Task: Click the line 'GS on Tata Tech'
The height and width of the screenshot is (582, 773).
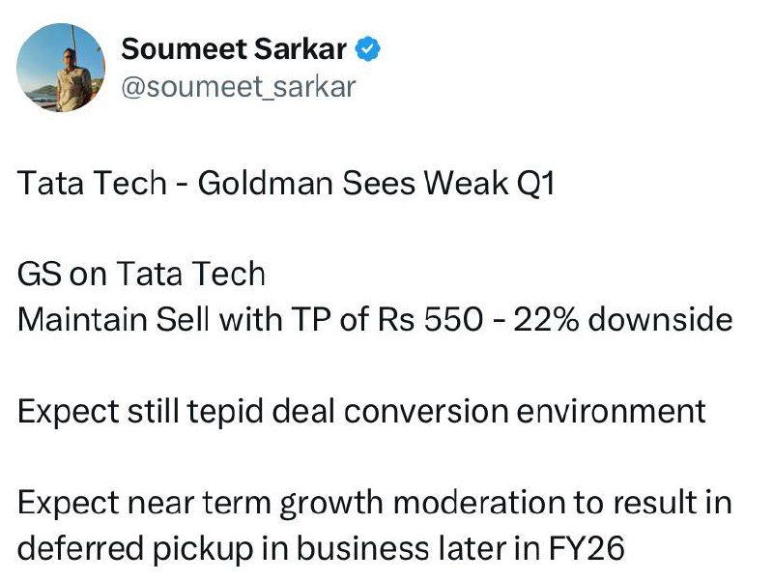Action: 141,274
